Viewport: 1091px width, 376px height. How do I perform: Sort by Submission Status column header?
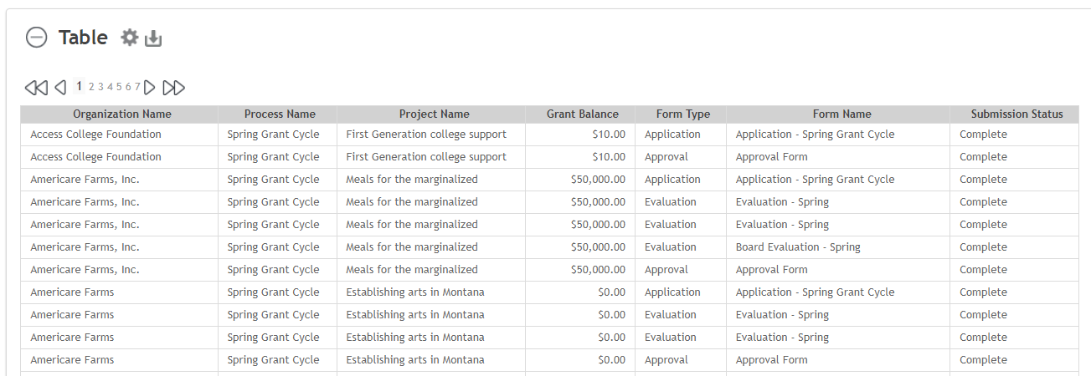(x=1017, y=114)
